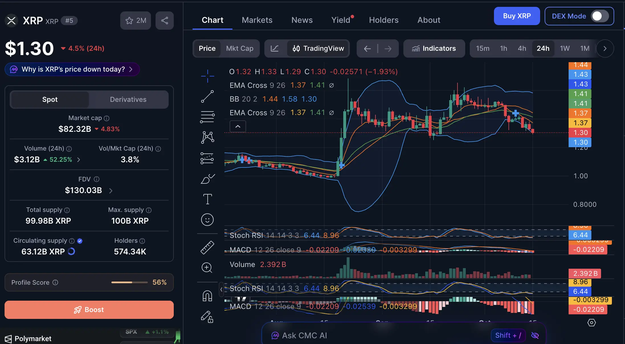
Task: Click the Buy XRP button
Action: point(517,16)
